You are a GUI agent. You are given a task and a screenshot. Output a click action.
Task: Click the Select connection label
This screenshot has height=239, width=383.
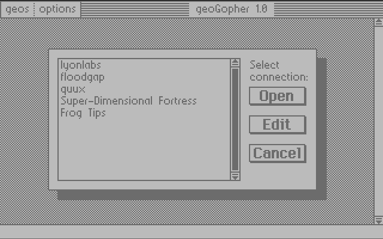pyautogui.click(x=279, y=71)
